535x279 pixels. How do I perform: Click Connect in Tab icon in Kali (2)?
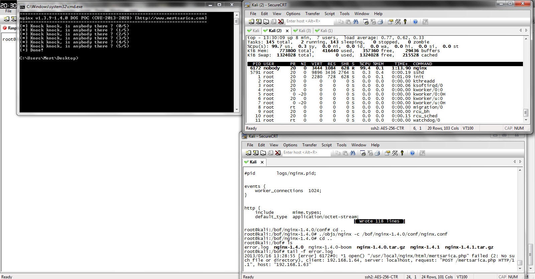[266, 21]
